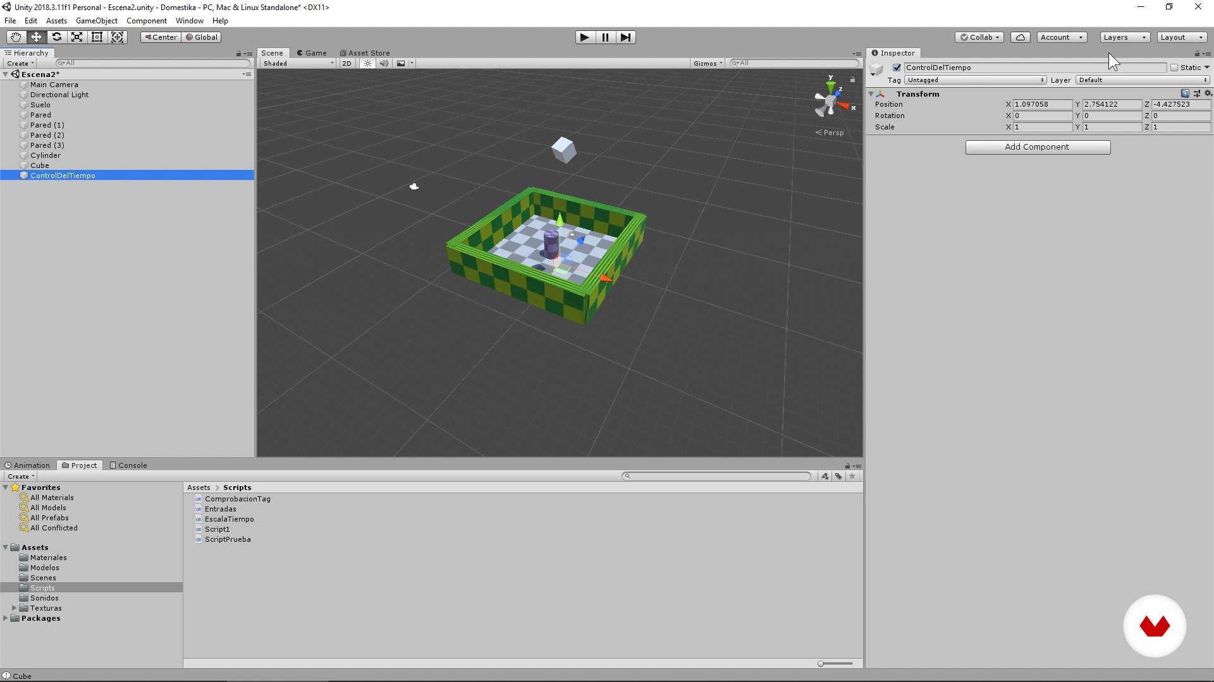
Task: Lock the Inspector panel
Action: tap(1197, 54)
